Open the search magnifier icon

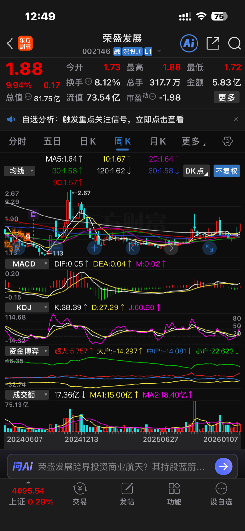[234, 43]
